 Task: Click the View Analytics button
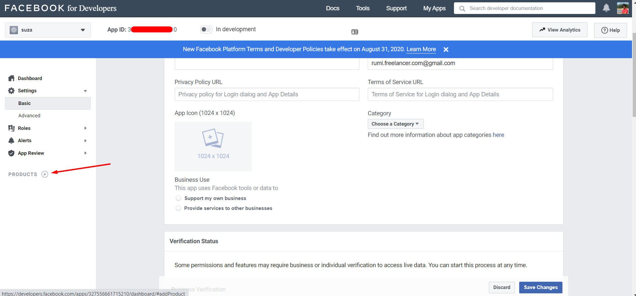[559, 30]
